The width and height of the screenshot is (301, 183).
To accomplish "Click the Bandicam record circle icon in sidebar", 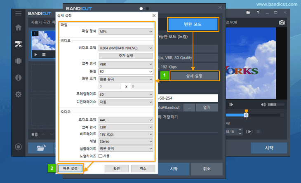I will (19, 147).
